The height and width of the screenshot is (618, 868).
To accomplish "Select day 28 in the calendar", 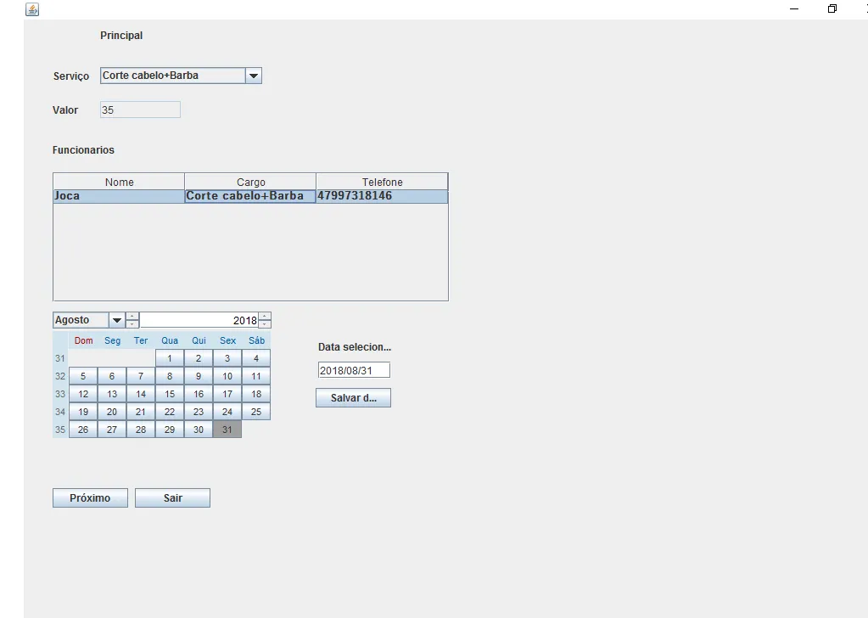I will point(141,430).
